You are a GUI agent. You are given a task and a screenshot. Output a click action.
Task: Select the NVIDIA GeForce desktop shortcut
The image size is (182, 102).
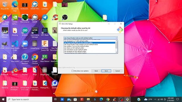pos(15,20)
